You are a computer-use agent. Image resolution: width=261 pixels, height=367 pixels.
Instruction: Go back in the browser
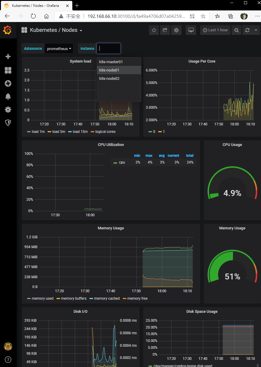pyautogui.click(x=7, y=16)
